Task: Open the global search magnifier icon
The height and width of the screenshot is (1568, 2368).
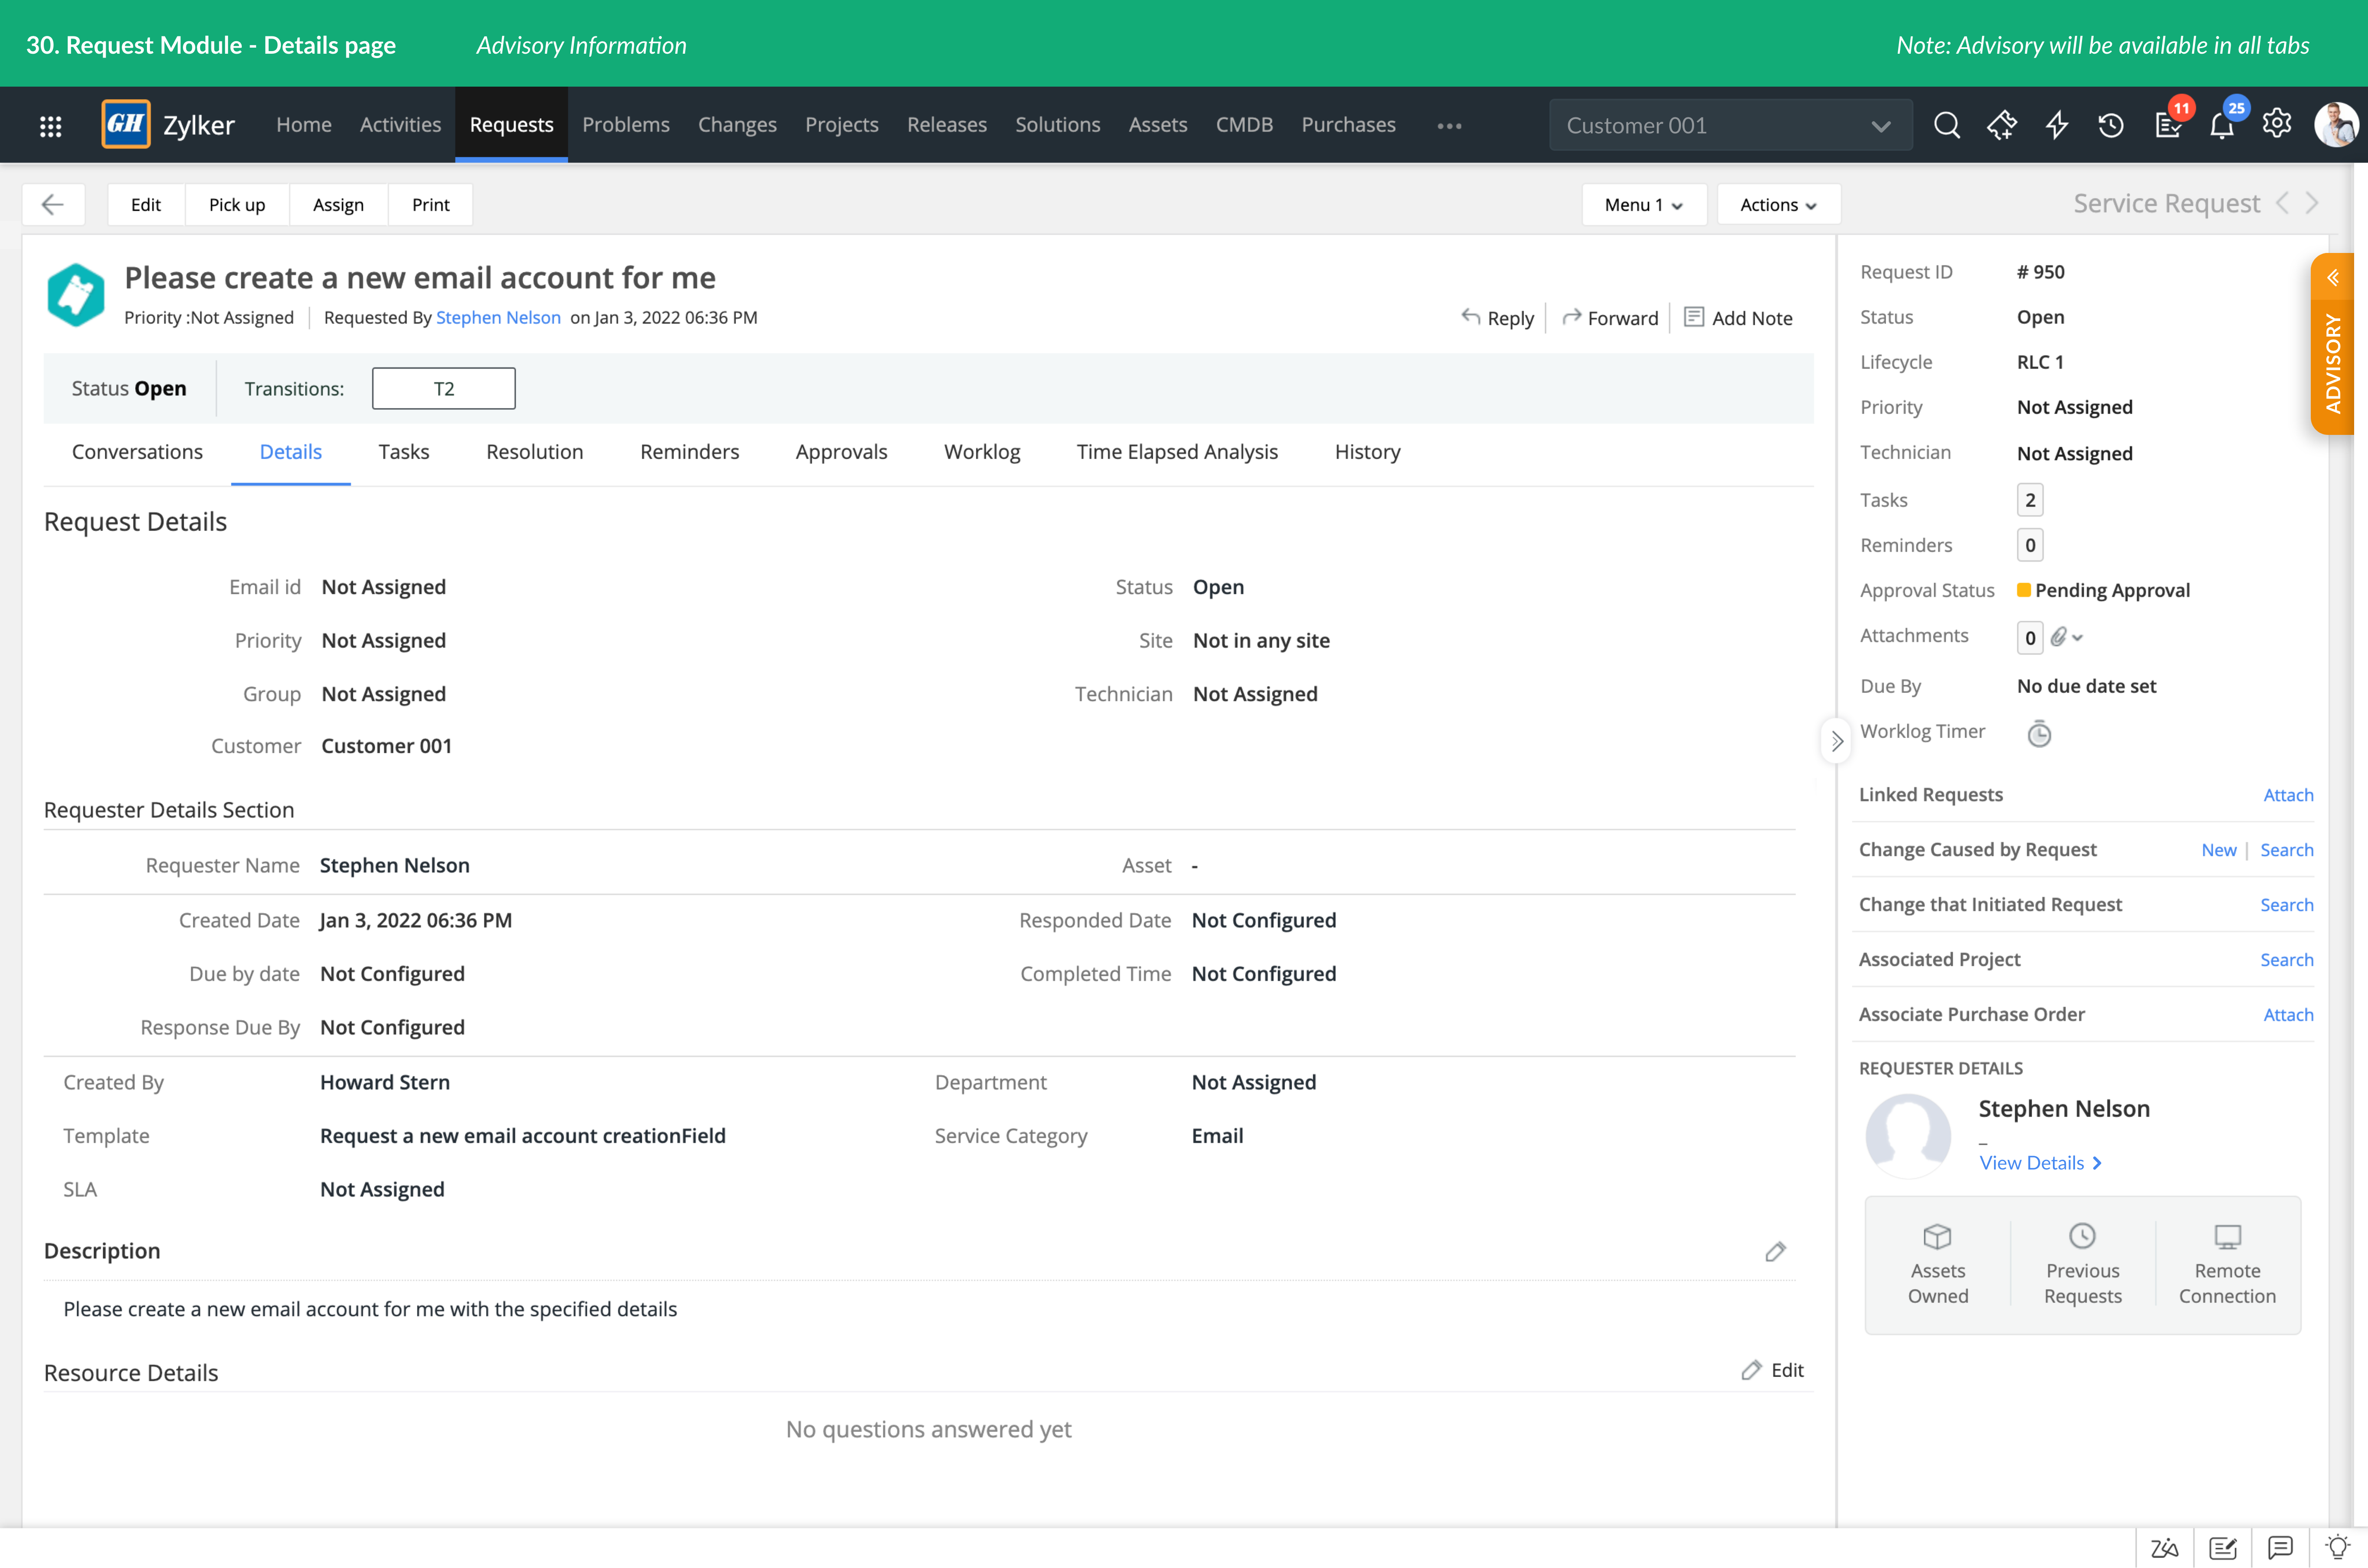Action: [x=1946, y=125]
